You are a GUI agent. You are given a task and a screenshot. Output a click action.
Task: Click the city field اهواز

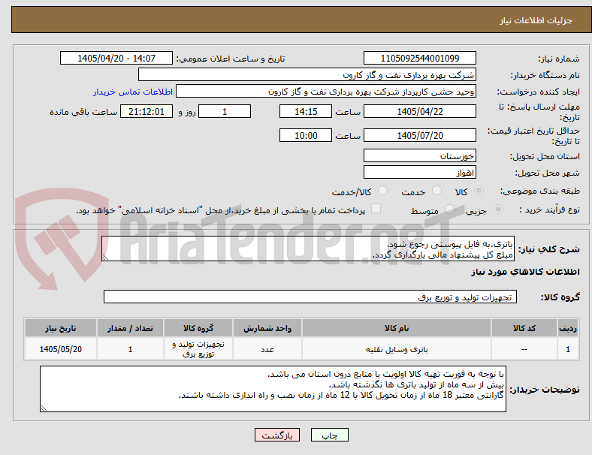pyautogui.click(x=420, y=172)
